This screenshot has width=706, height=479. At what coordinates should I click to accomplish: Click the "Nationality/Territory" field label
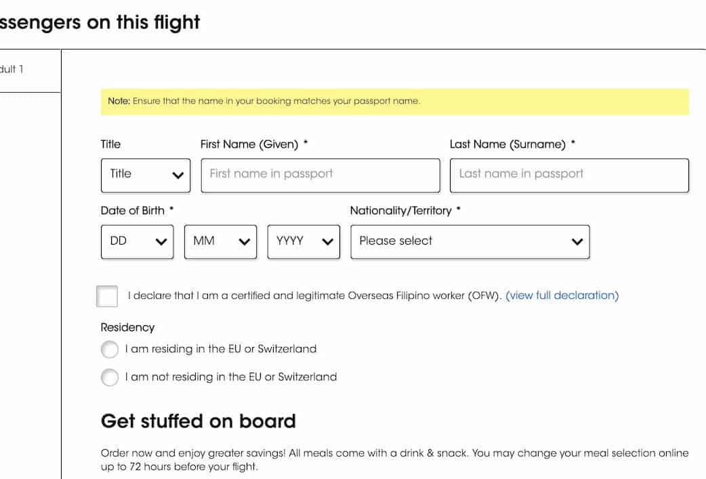point(400,211)
